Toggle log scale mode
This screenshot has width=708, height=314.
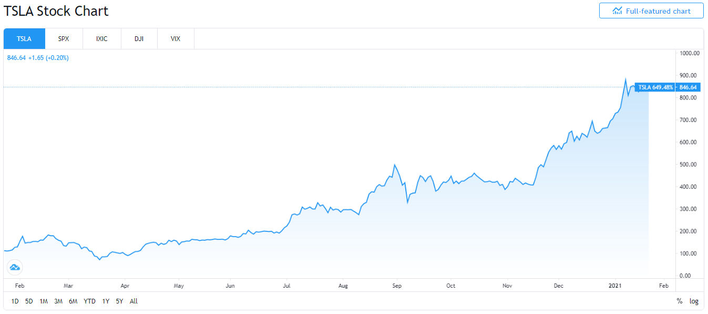[x=694, y=301]
